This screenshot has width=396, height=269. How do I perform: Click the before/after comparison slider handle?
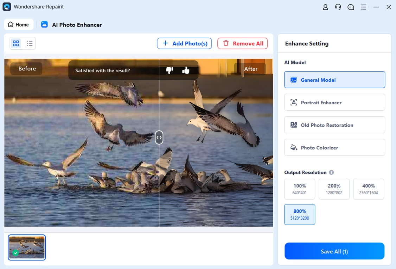click(x=159, y=137)
